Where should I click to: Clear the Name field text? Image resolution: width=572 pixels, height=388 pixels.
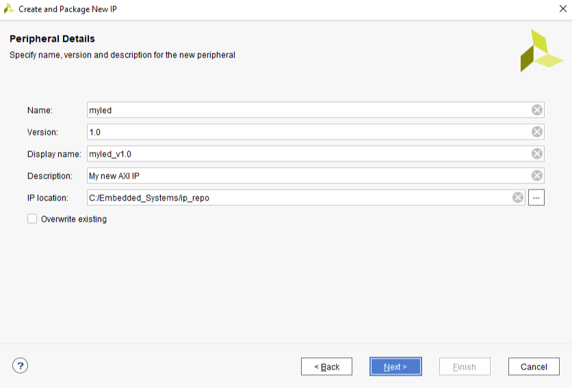click(537, 110)
